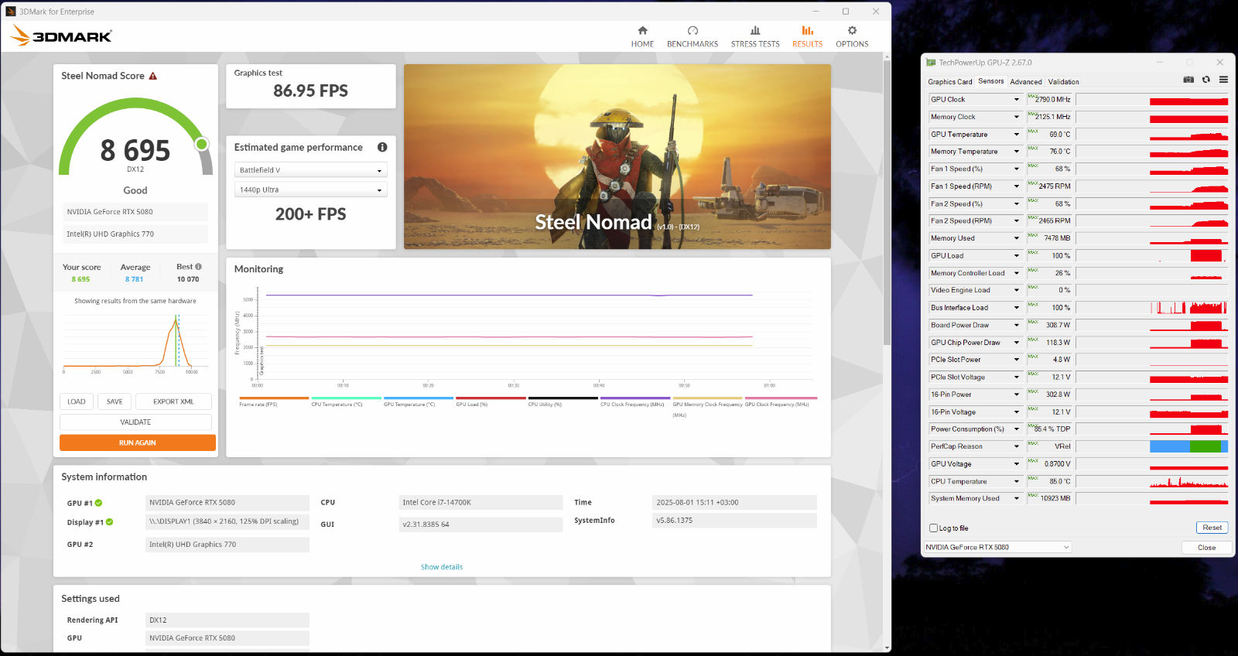Go to the STRESS TESTS menu label

755,44
